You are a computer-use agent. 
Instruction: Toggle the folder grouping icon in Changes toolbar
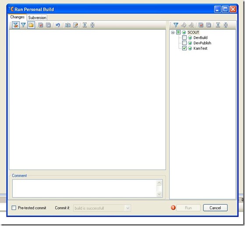31,25
